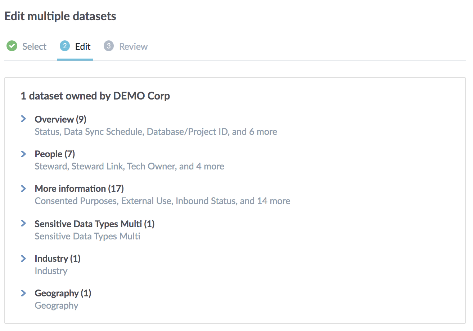This screenshot has height=331, width=473.
Task: Click the green checkmark icon beside Select
Action: (12, 46)
